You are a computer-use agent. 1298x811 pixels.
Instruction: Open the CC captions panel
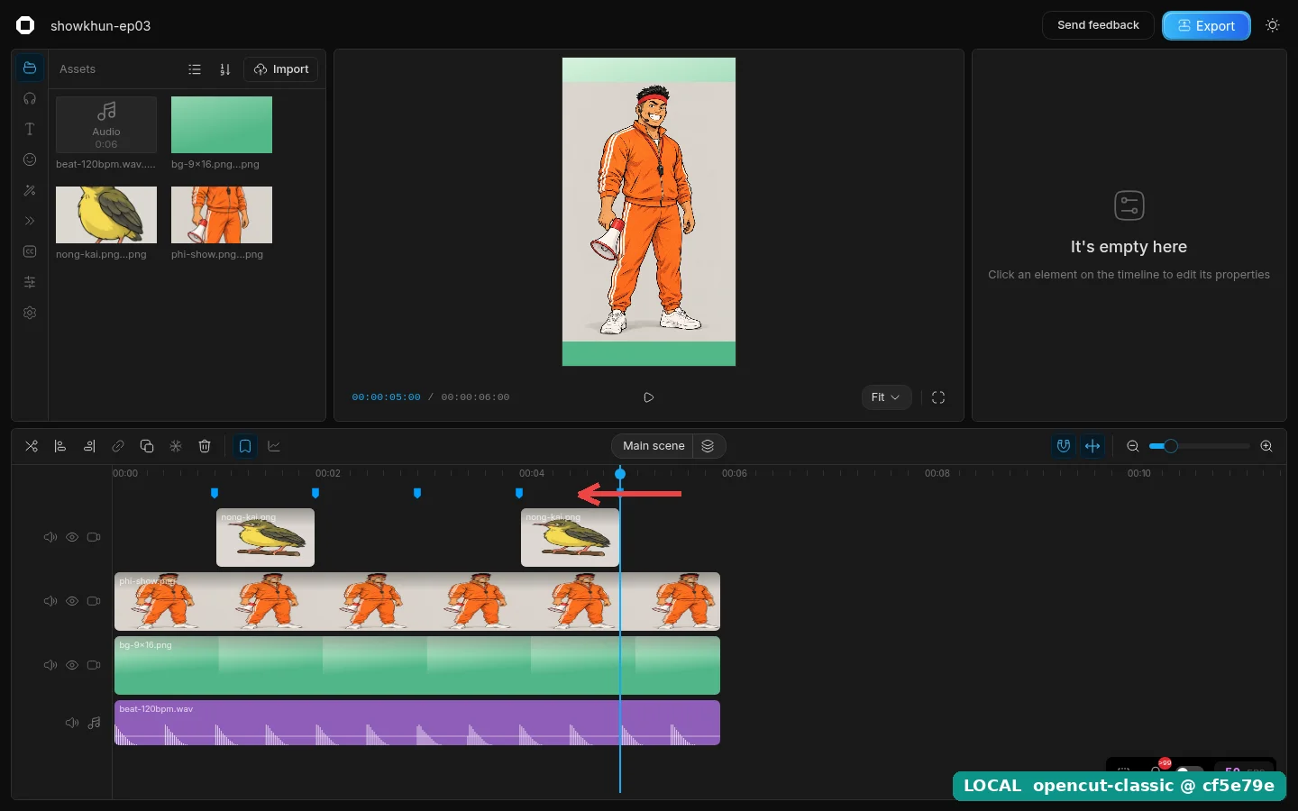(30, 251)
